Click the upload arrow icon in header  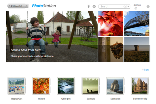(89, 6)
